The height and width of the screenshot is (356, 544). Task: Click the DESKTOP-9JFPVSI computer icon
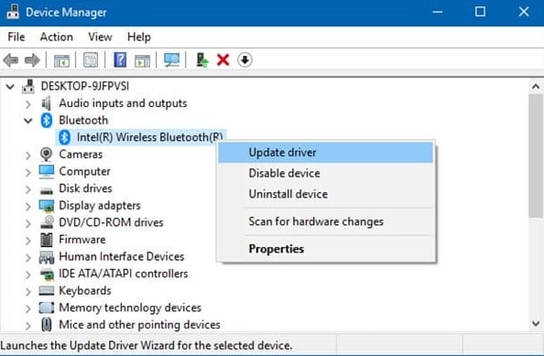[28, 86]
